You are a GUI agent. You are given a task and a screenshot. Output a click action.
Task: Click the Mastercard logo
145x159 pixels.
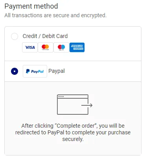tap(46, 47)
